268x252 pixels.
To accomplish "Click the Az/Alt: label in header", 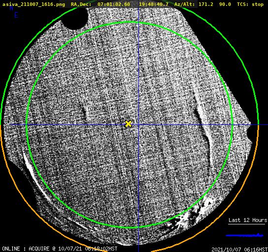I will [x=184, y=4].
